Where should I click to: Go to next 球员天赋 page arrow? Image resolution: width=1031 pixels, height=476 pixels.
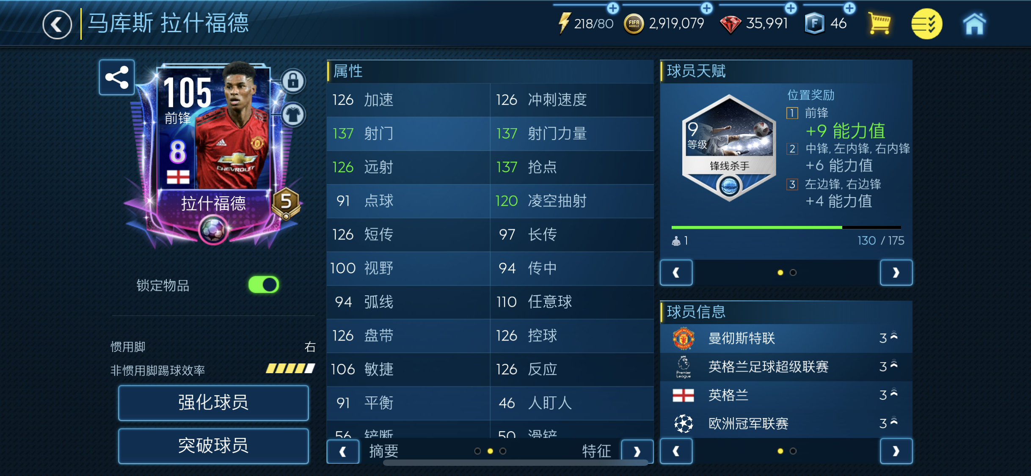[896, 272]
